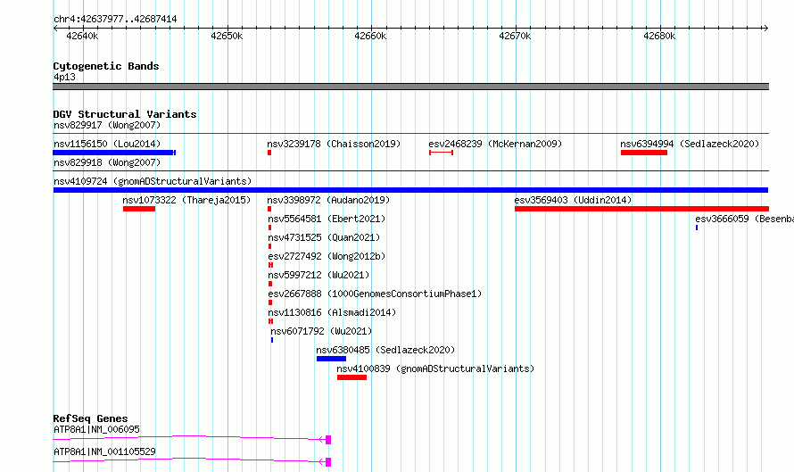Click the gray 4p13 cytogenetic band bar
Screen dimensions: 794x472
[410, 87]
